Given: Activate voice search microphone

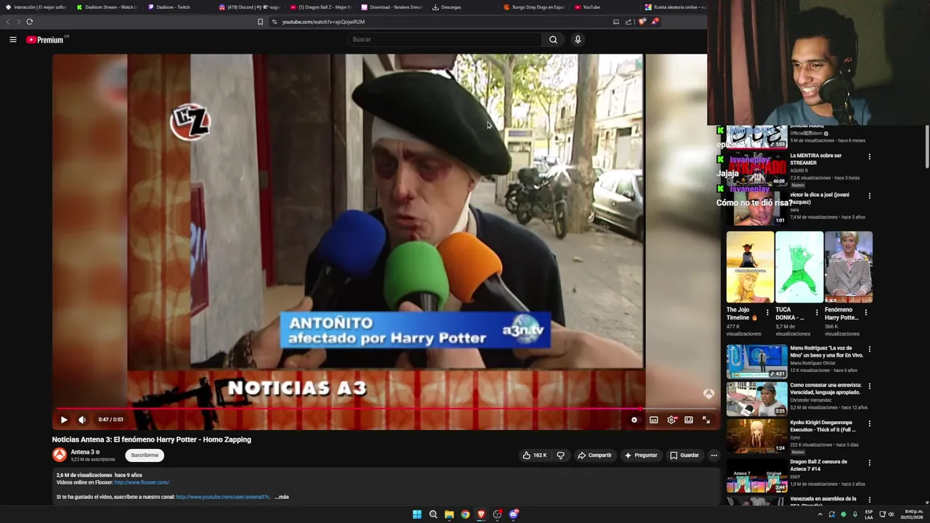Looking at the screenshot, I should (x=578, y=39).
